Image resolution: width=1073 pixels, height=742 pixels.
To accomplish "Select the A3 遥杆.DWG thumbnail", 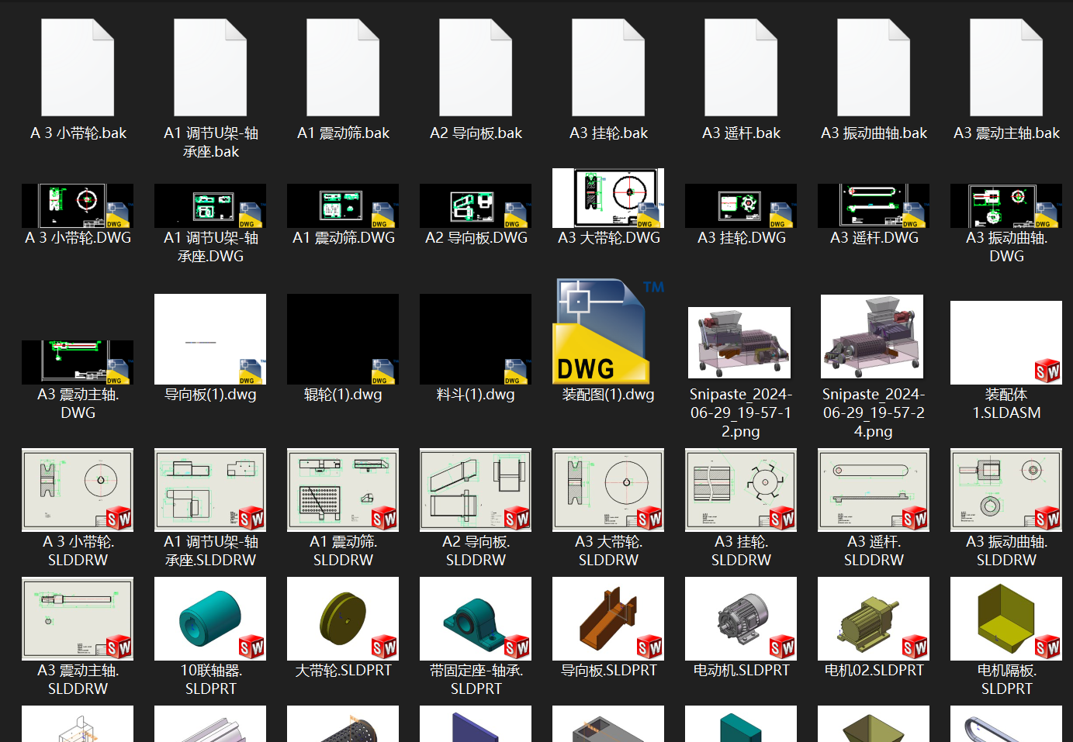I will pos(874,205).
